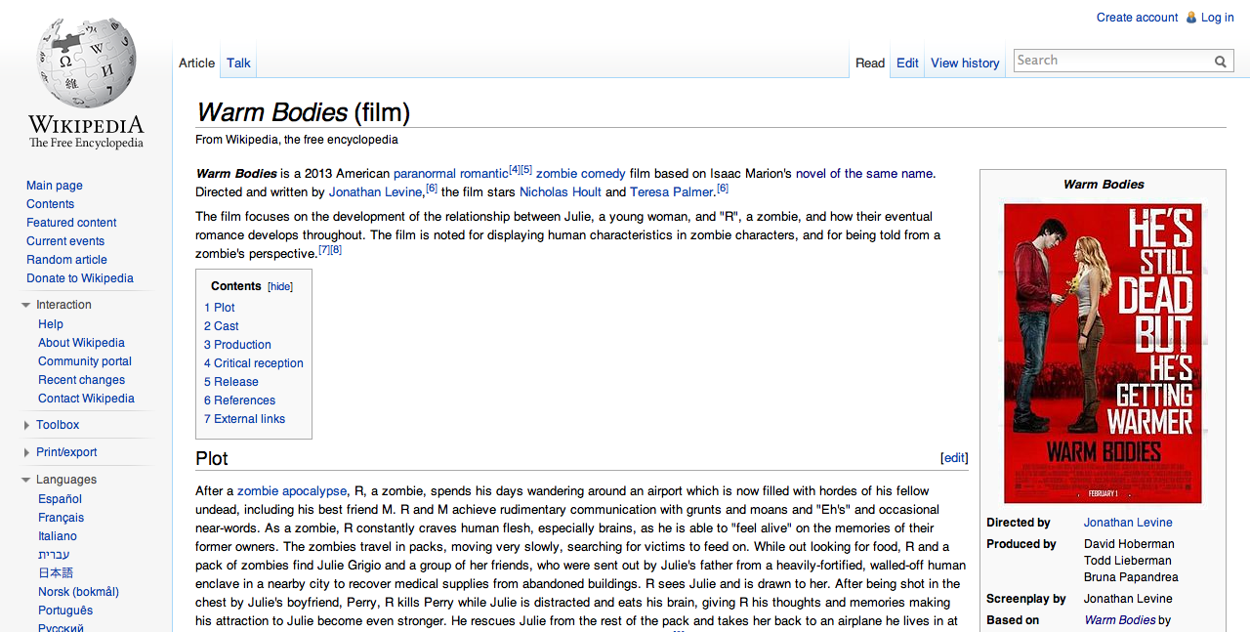Open Contact Wikipedia link
Screen dimensions: 1250x632
click(x=86, y=399)
